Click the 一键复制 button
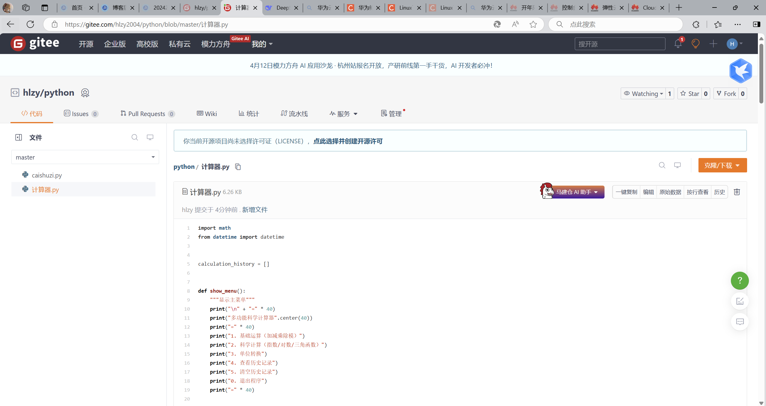Screen dimensions: 766x406 (x=626, y=192)
